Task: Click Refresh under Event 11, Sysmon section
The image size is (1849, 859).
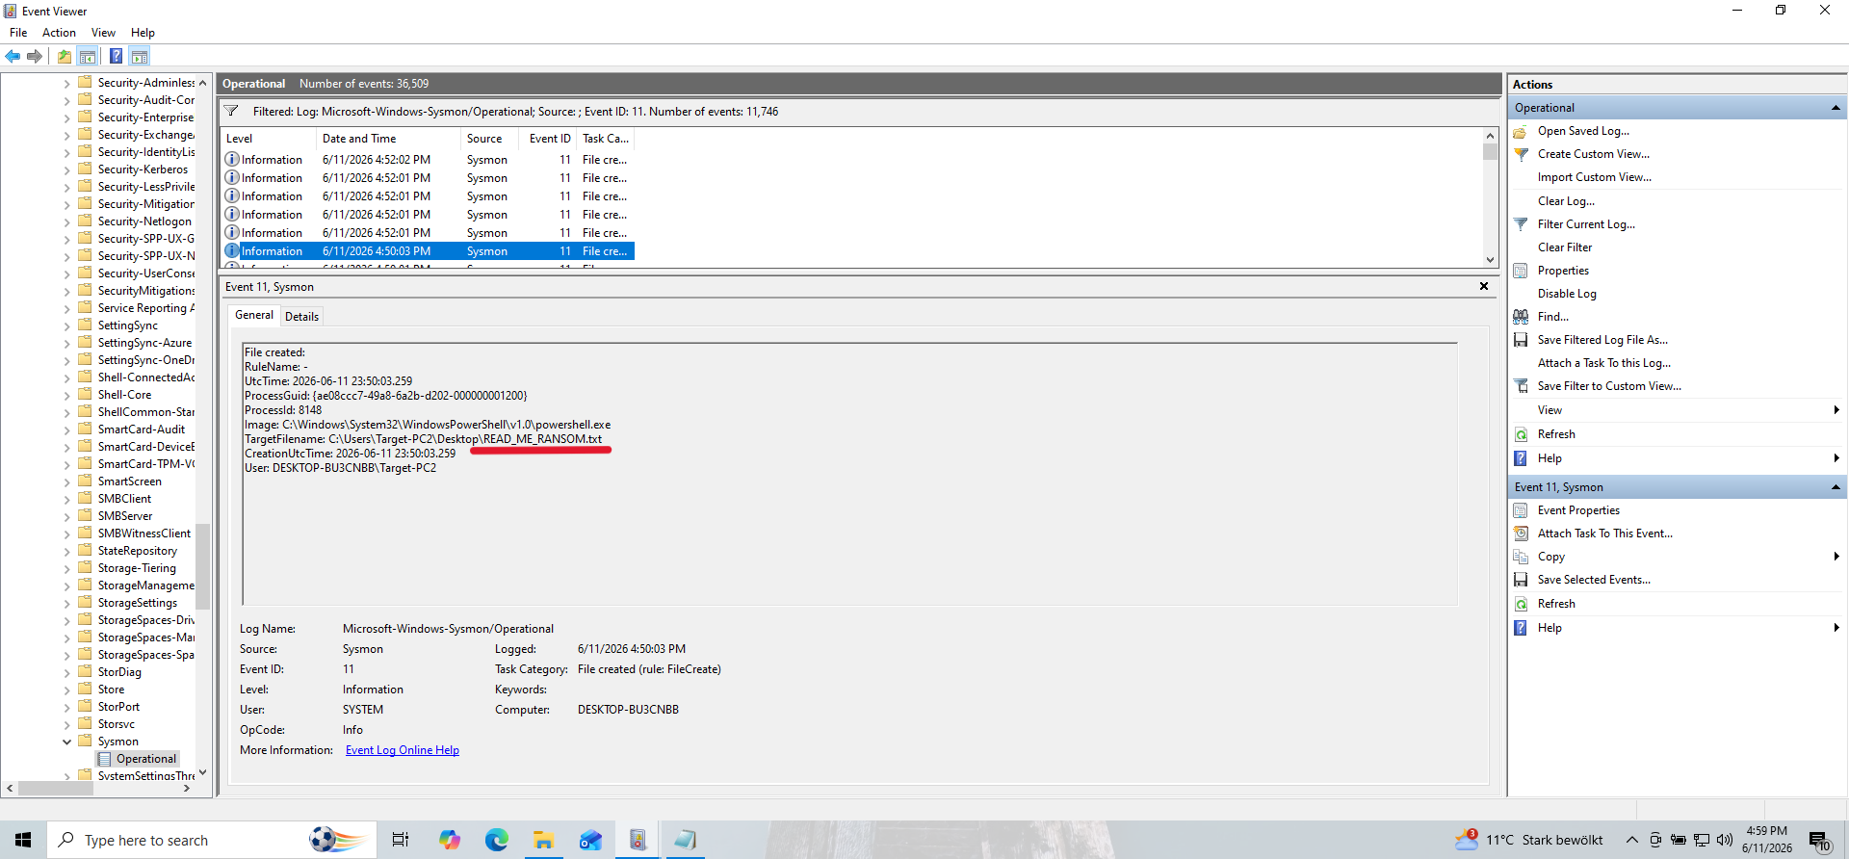Action: tap(1556, 604)
